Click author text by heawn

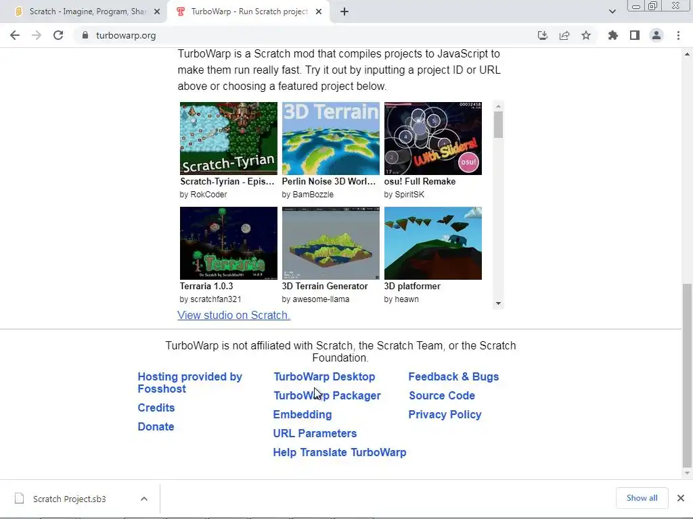[401, 299]
